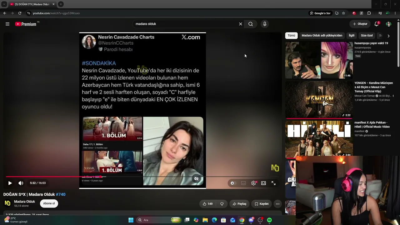Like the video (149 likes)
Screen dimensions: 400x225
tap(207, 204)
